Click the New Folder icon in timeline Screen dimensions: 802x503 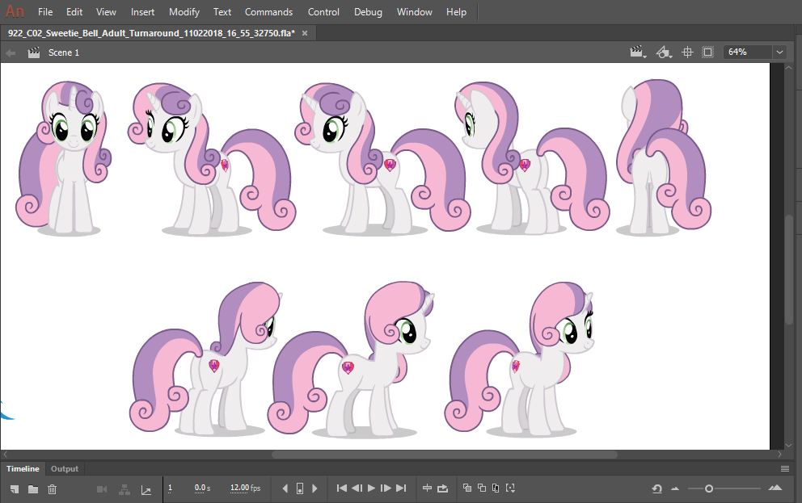[x=33, y=488]
